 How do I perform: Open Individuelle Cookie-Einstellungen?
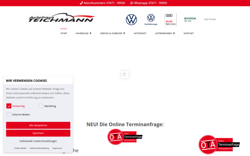(38, 141)
